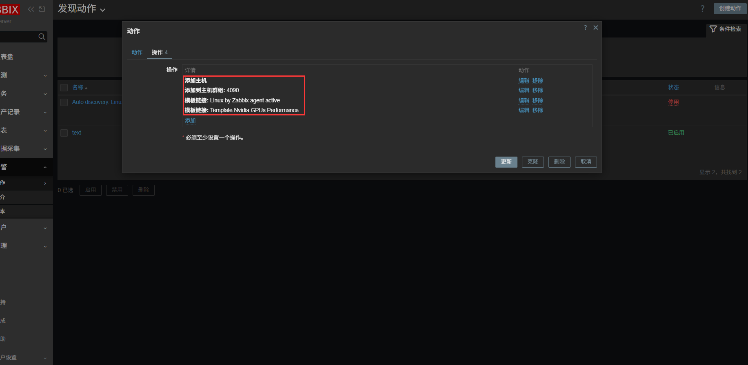
Task: Collapse sidebar with double-chevron icon
Action: (x=31, y=9)
